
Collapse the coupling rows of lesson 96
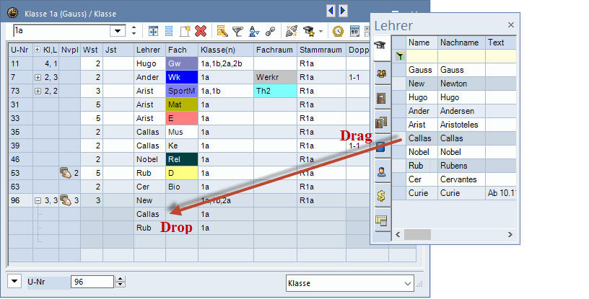coord(38,201)
